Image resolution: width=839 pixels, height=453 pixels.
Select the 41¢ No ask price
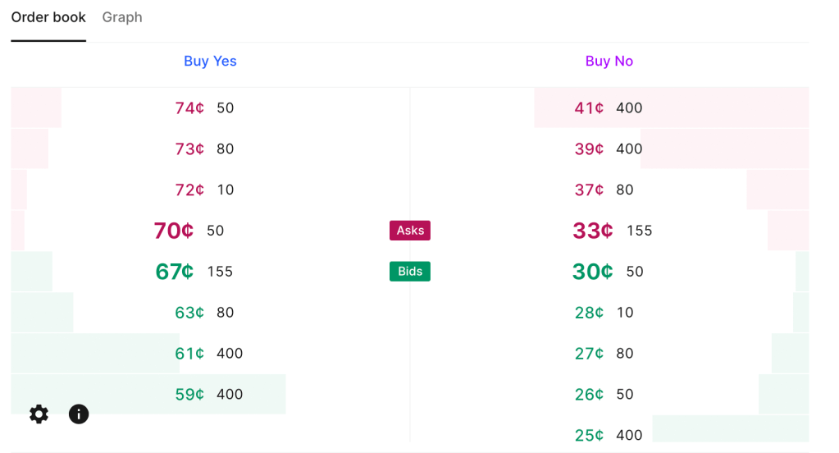pos(589,108)
